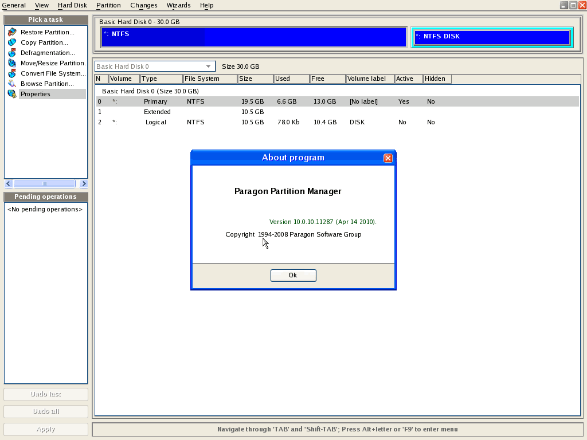Click the '19.5 GB' size cell
This screenshot has width=587, height=440.
252,101
